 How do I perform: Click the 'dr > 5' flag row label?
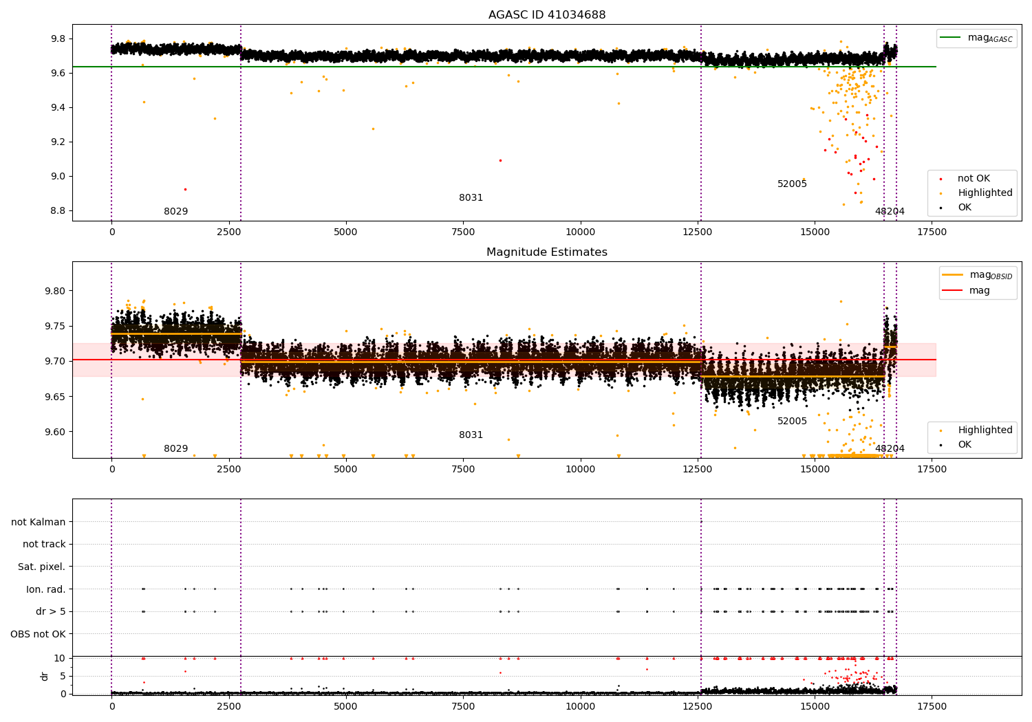(x=51, y=612)
